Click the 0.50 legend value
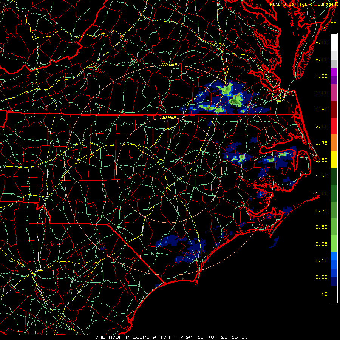 coord(321,227)
